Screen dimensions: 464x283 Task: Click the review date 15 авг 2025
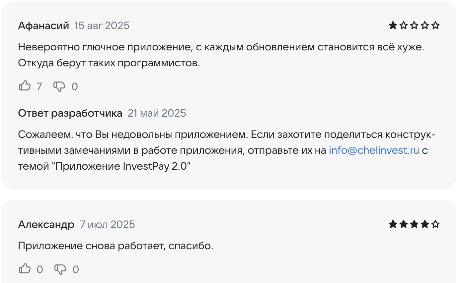click(102, 26)
